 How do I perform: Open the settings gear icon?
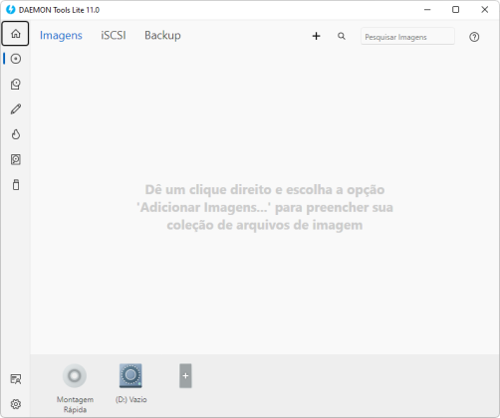(x=16, y=404)
